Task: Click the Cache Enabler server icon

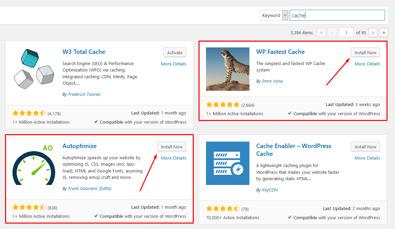Action: point(228,163)
